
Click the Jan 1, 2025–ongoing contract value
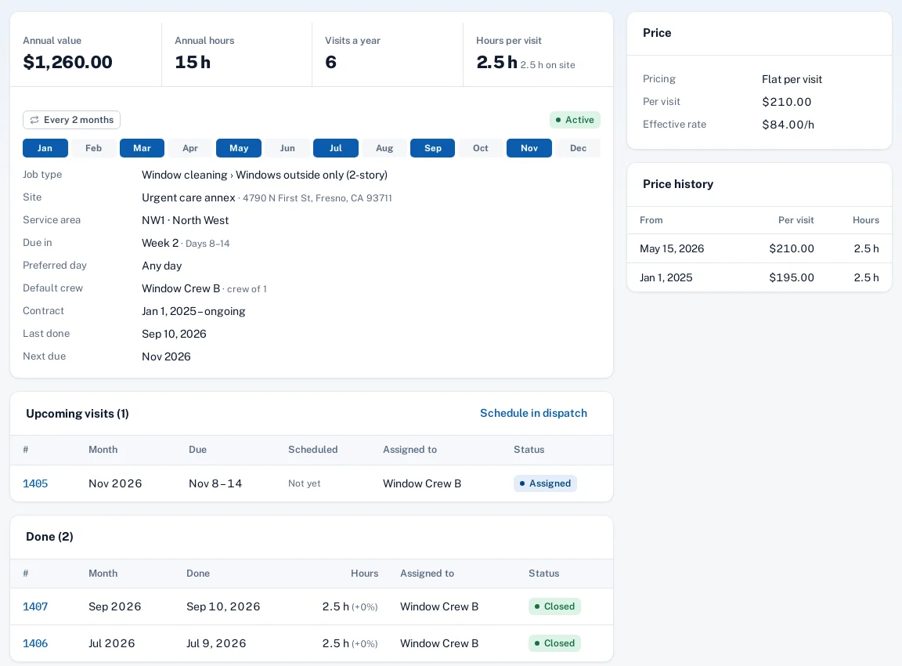click(x=193, y=311)
